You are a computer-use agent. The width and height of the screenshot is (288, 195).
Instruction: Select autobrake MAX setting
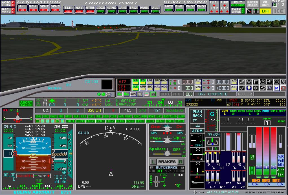(x=181, y=171)
